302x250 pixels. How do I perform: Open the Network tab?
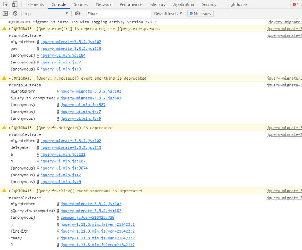pyautogui.click(x=104, y=4)
